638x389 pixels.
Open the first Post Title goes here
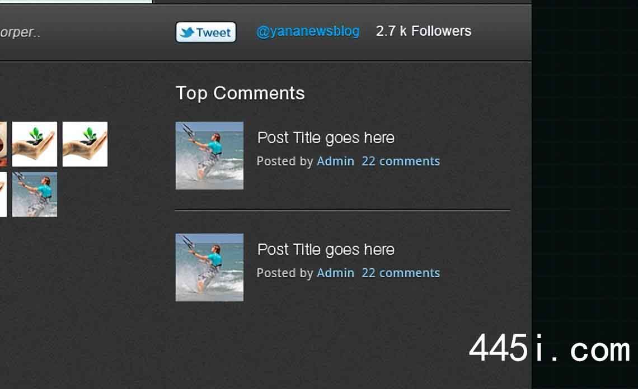[326, 138]
